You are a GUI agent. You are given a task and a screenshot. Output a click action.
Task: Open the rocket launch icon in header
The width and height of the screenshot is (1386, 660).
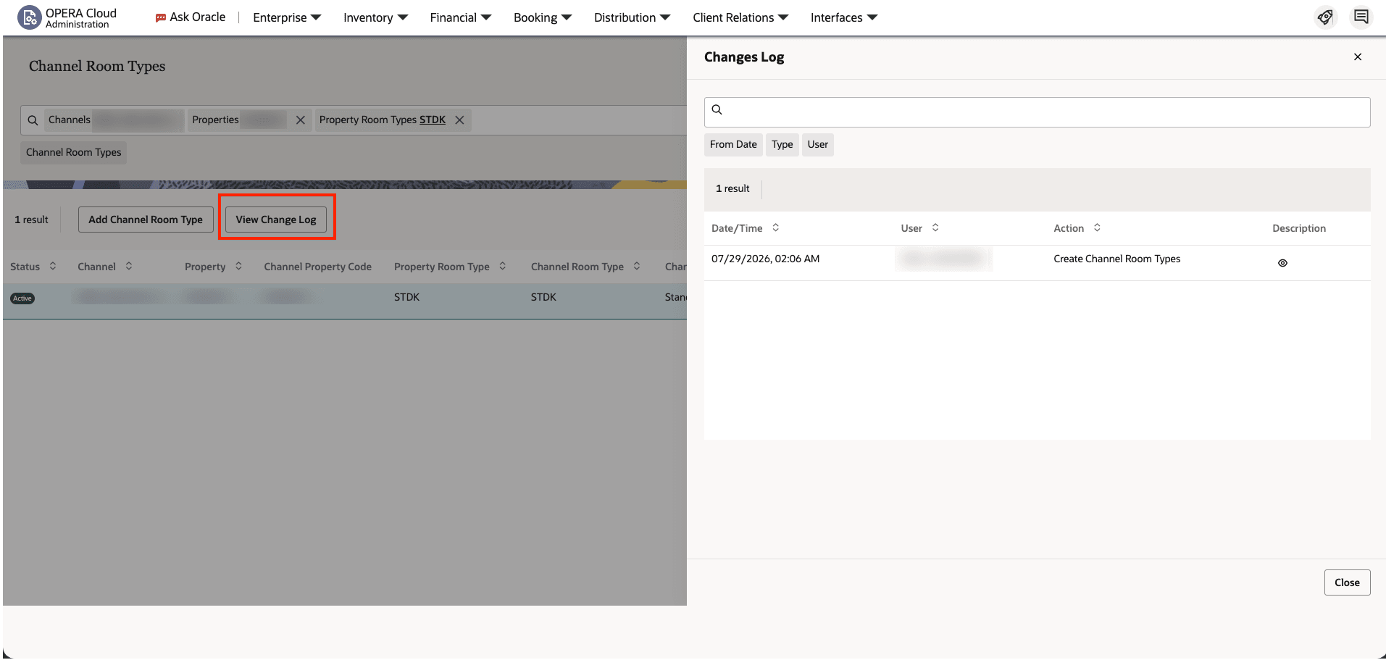pyautogui.click(x=1325, y=17)
